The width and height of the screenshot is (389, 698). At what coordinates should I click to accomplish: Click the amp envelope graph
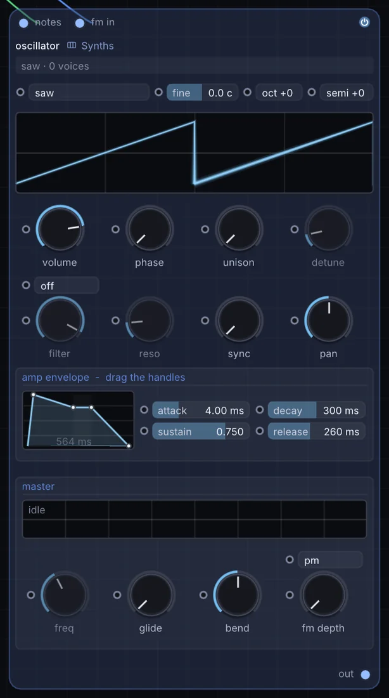click(79, 420)
